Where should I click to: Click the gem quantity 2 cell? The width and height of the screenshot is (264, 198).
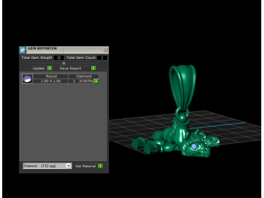74,81
